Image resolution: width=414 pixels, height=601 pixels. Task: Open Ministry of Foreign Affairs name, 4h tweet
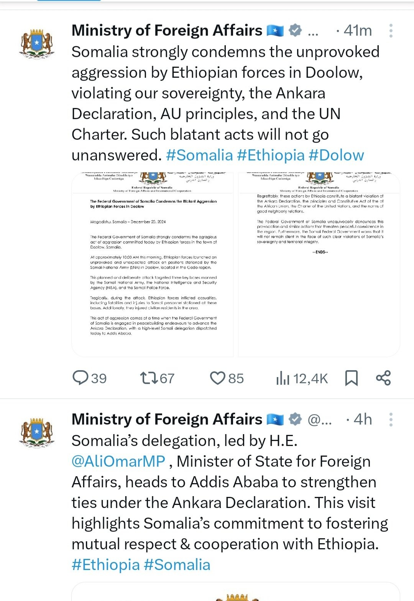coord(167,420)
